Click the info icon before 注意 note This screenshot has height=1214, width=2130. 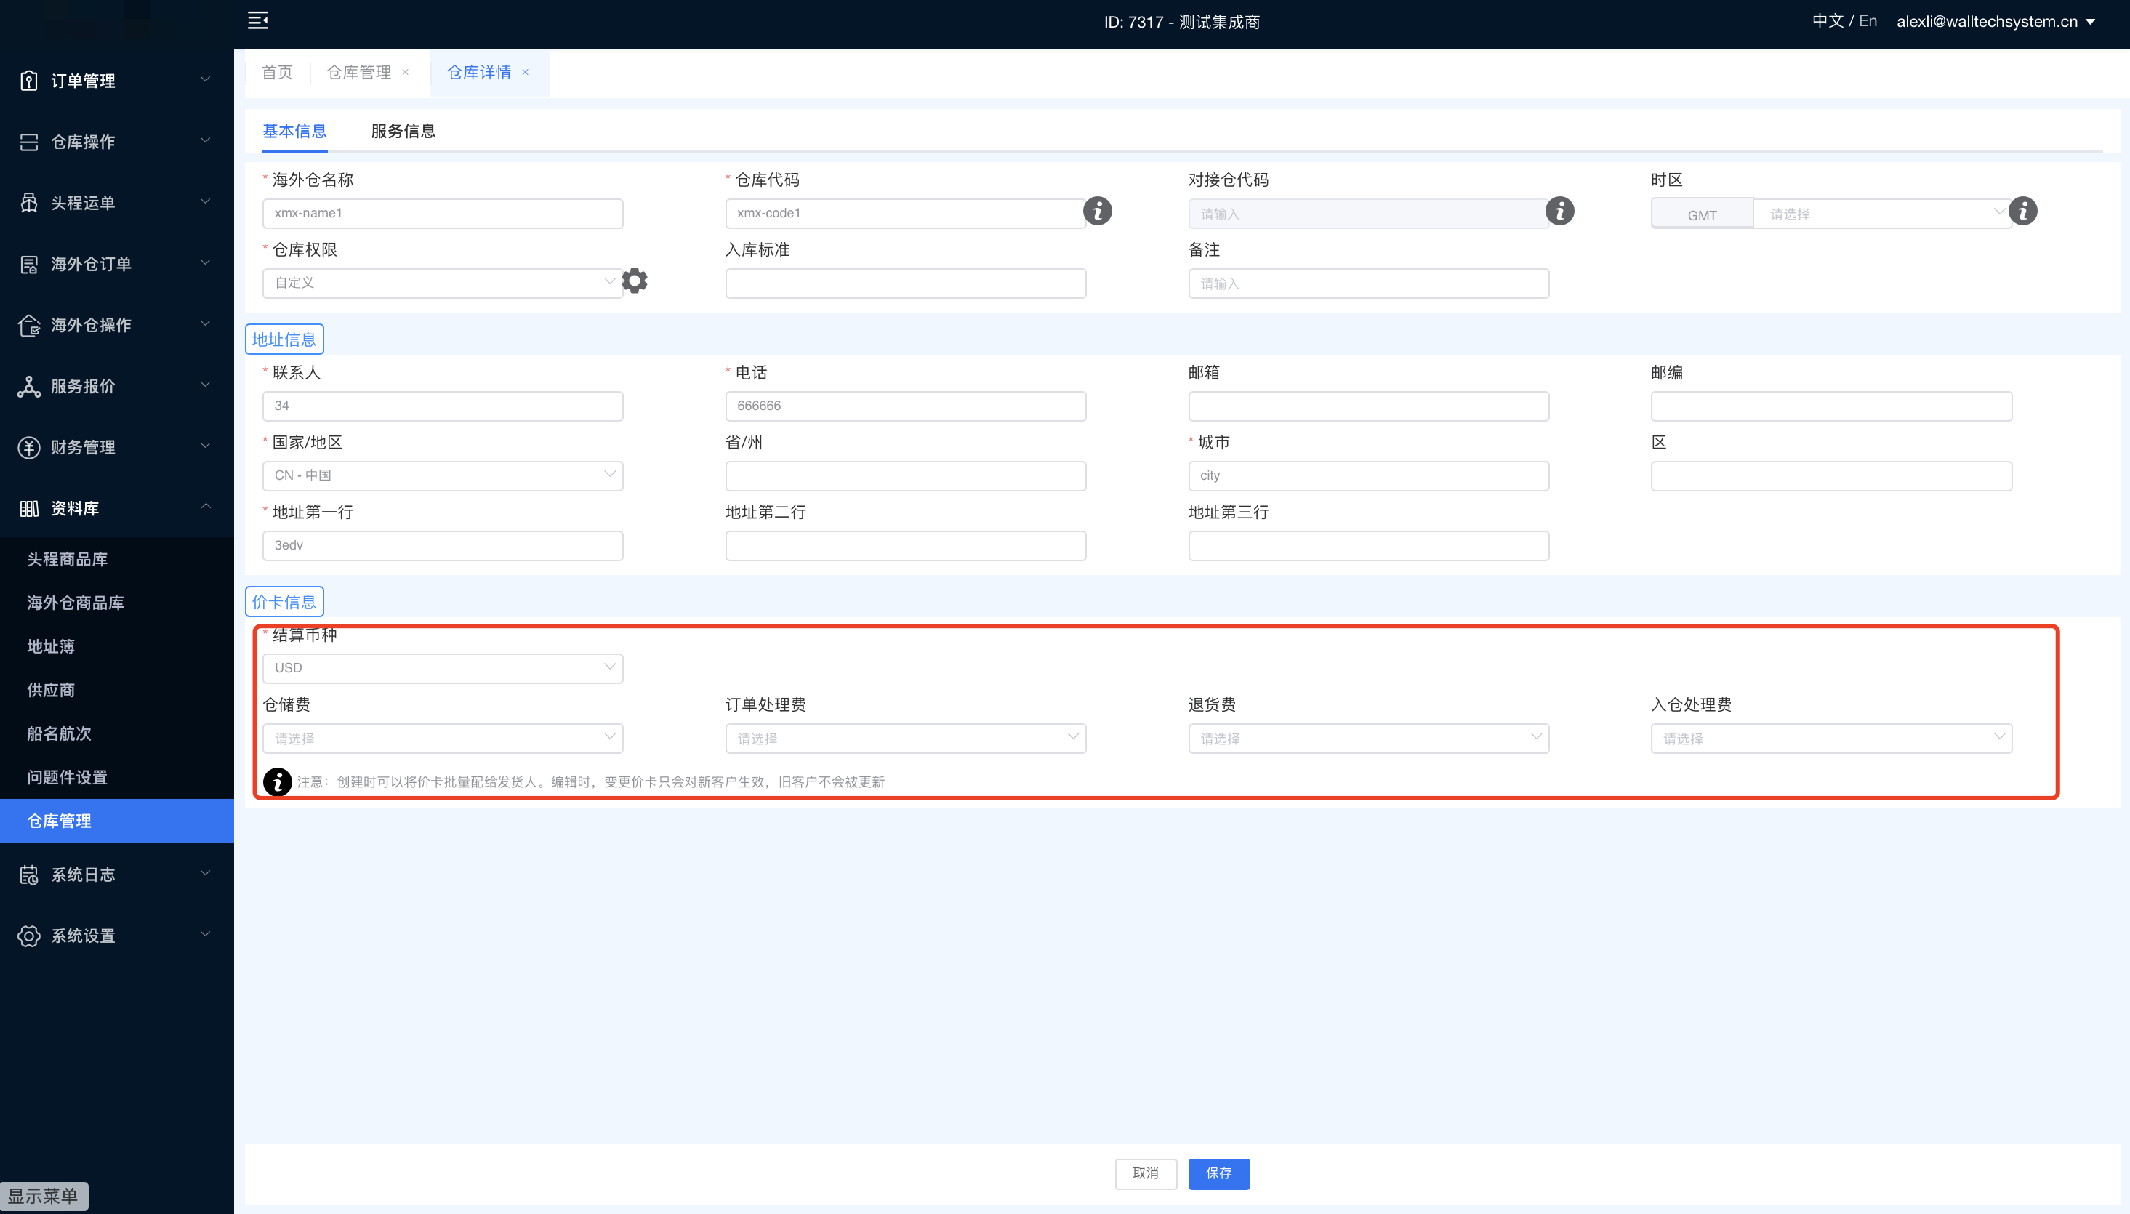pyautogui.click(x=278, y=781)
